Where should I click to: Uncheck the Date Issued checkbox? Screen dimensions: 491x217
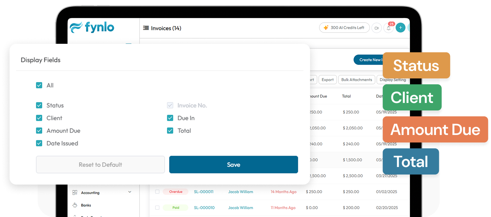39,143
